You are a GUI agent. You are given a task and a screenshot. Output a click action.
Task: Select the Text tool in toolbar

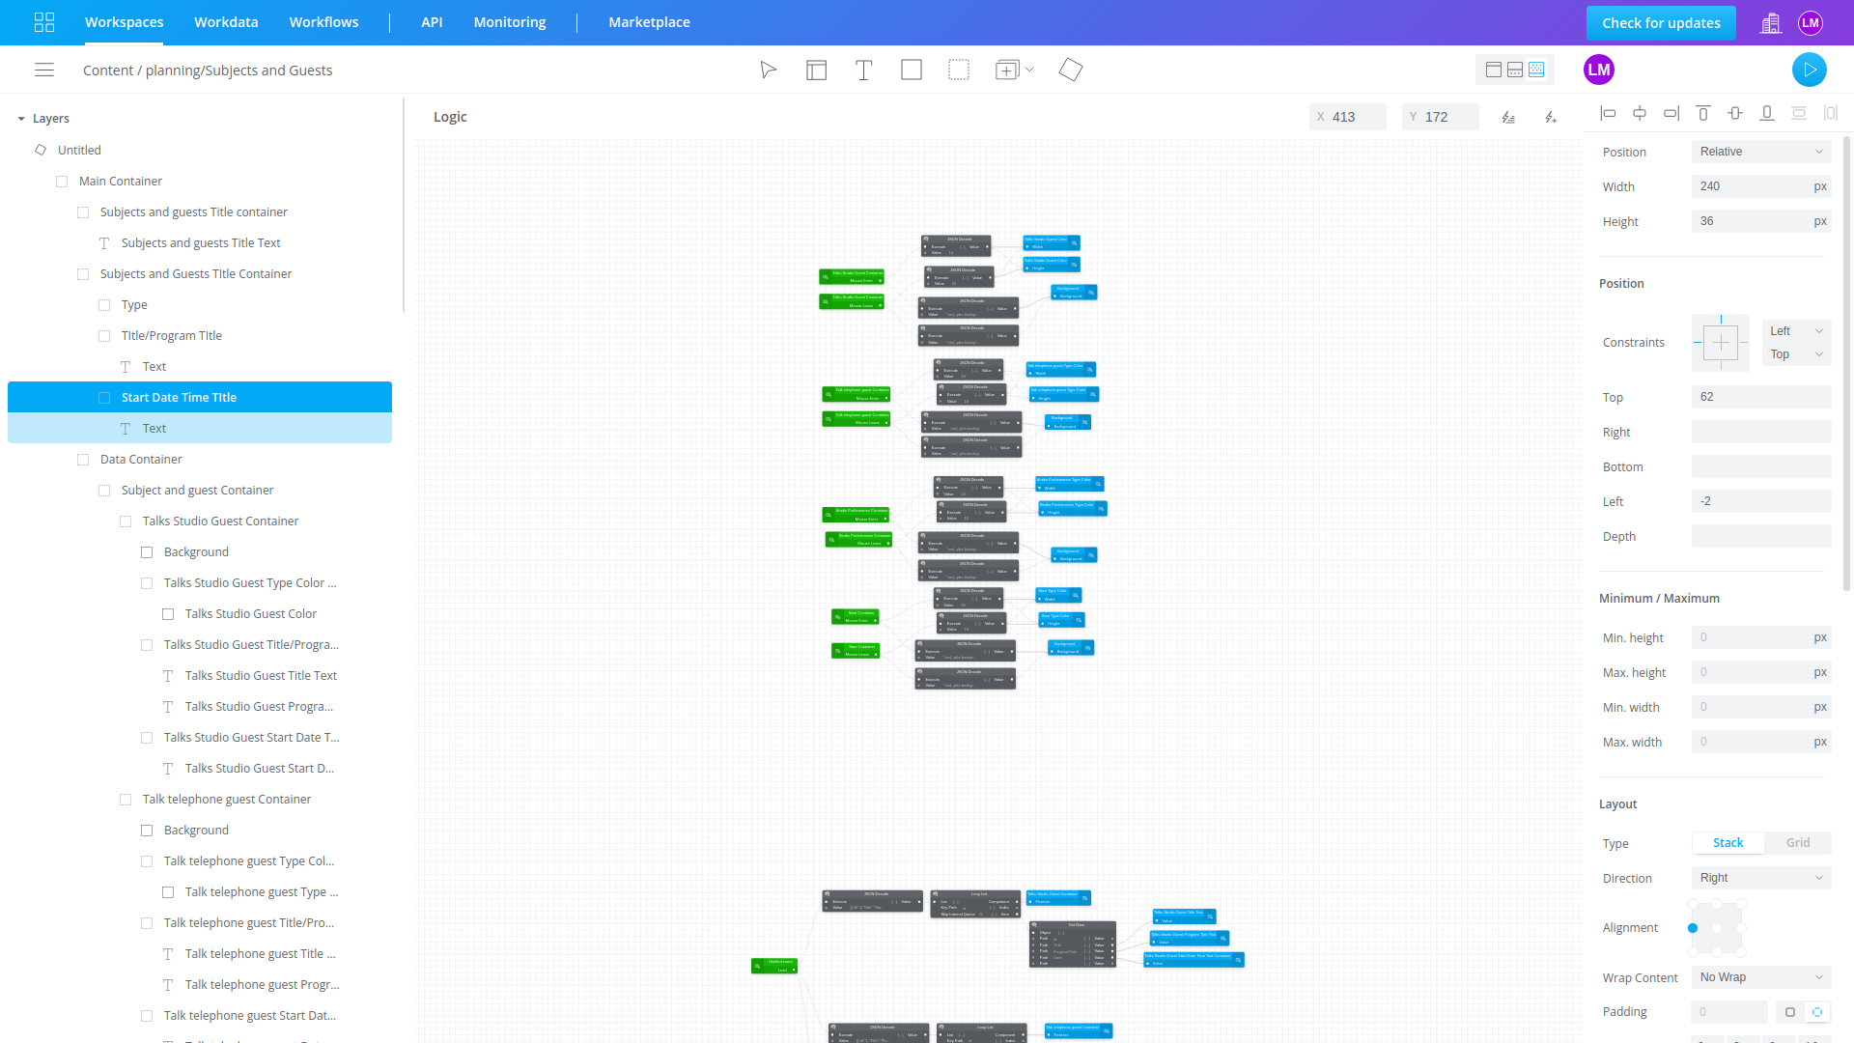point(863,70)
